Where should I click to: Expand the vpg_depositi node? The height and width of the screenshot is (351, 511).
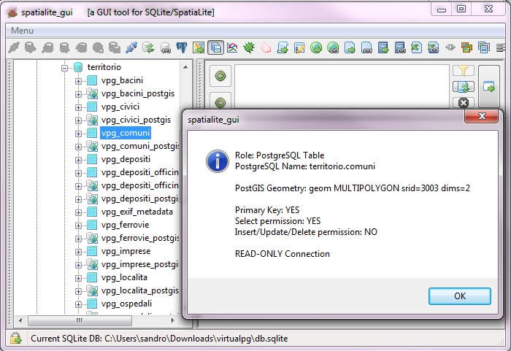coord(78,160)
